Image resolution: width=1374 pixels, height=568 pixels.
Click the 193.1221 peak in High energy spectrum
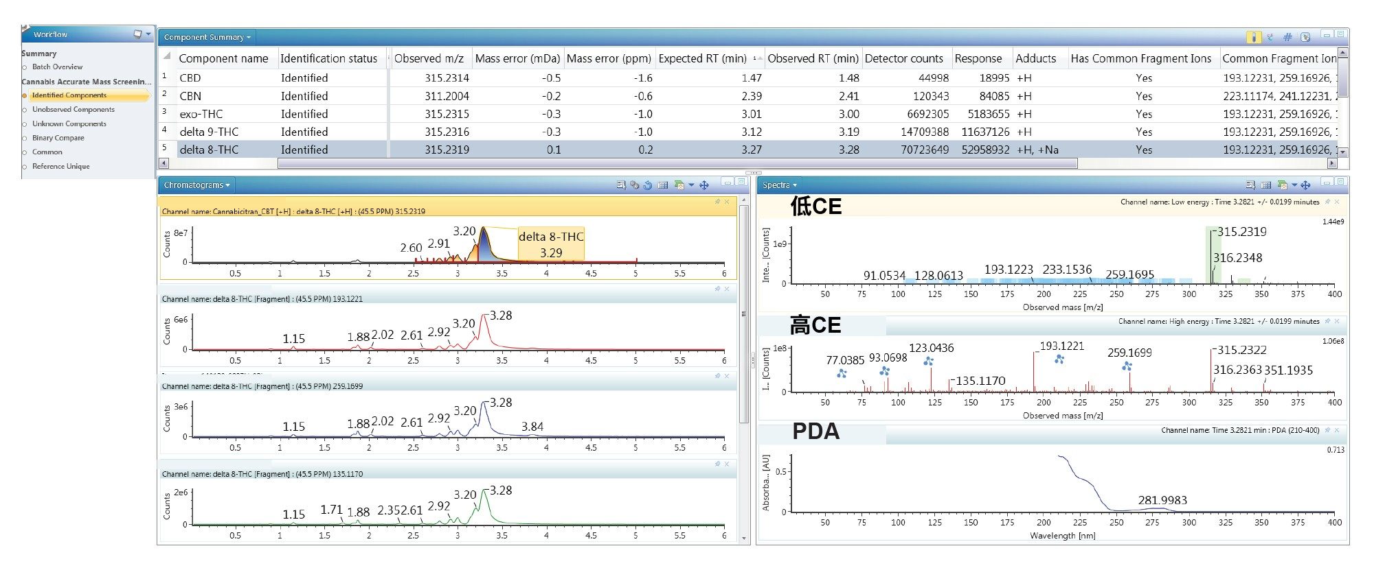tap(1034, 371)
